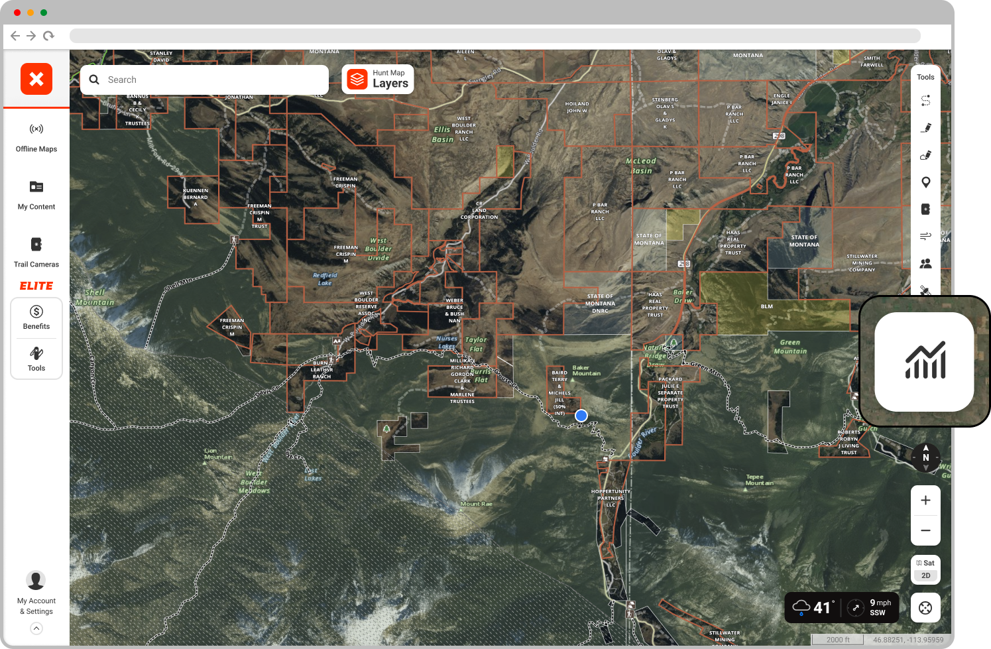Click the Mount Rae label
991x649 pixels.
point(477,504)
